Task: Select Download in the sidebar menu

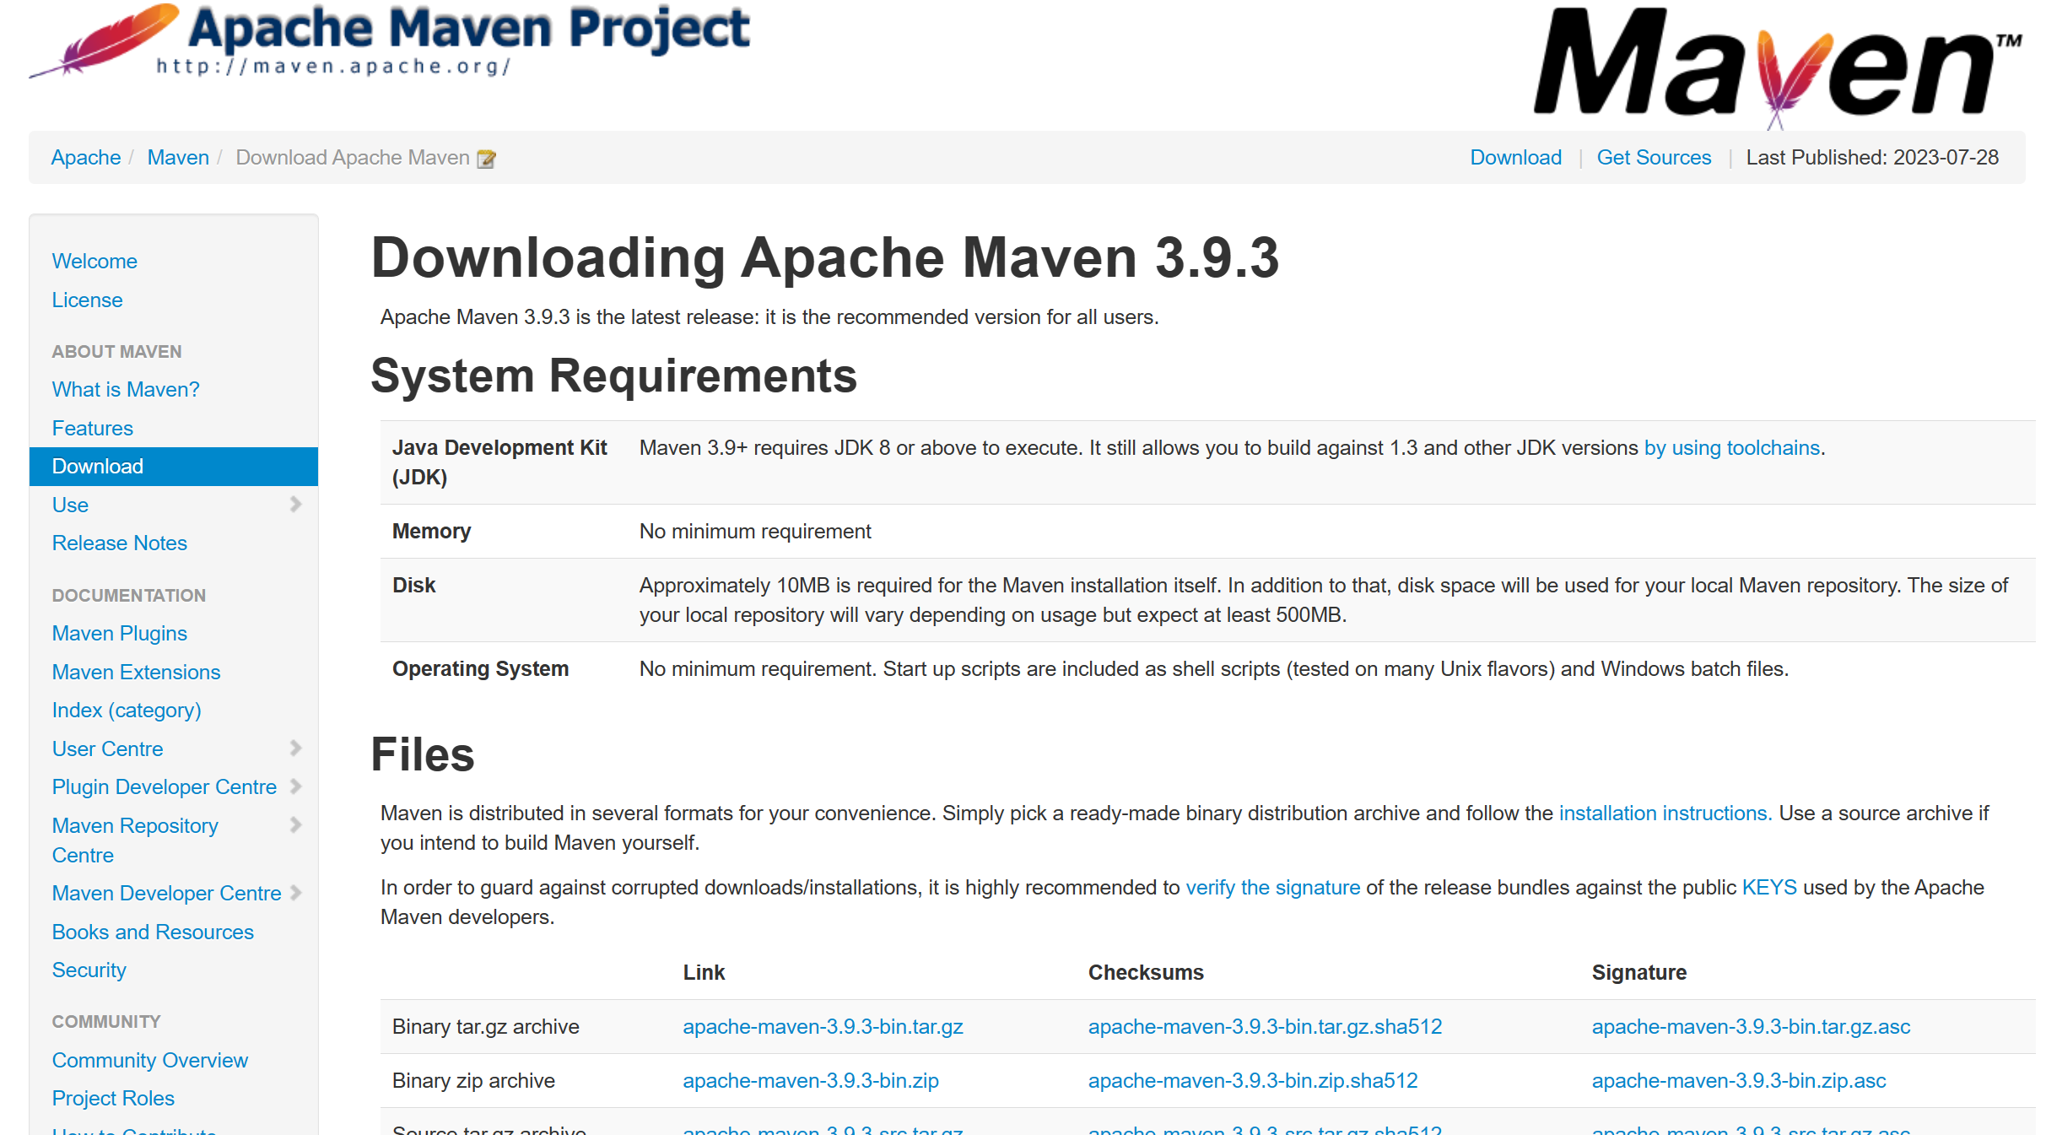Action: [98, 467]
